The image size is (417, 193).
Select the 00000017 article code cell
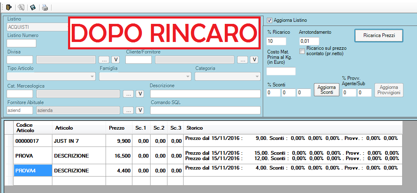[33, 141]
